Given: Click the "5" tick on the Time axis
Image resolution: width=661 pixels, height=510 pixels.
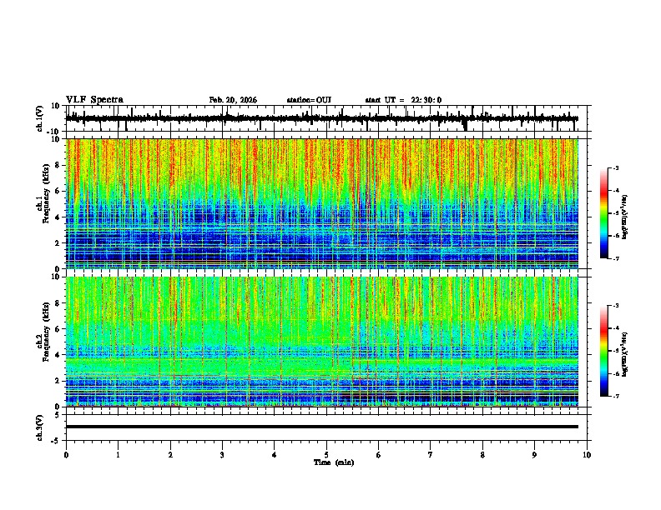Looking at the screenshot, I should pyautogui.click(x=326, y=455).
